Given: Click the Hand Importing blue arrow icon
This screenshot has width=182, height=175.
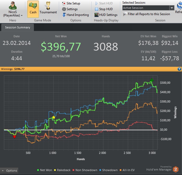Looking at the screenshot, I should click(x=64, y=15).
